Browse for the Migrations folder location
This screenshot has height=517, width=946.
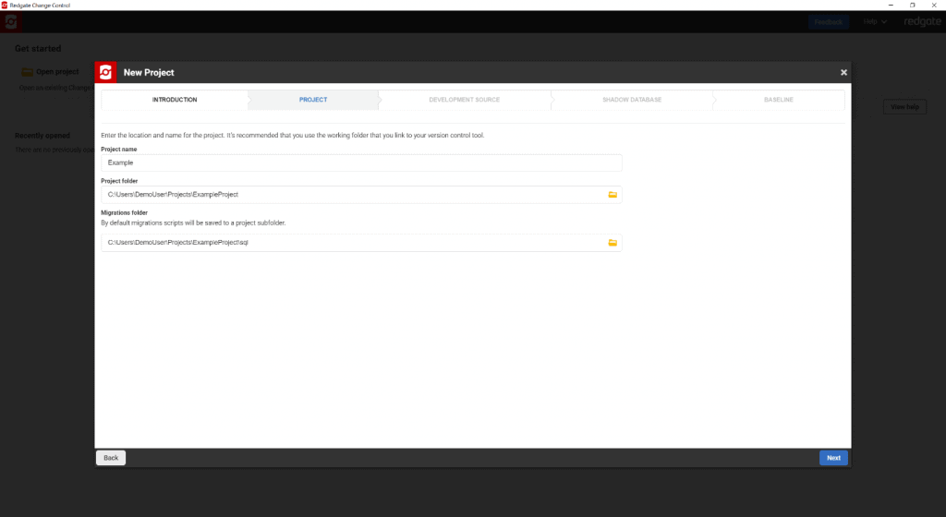coord(612,243)
